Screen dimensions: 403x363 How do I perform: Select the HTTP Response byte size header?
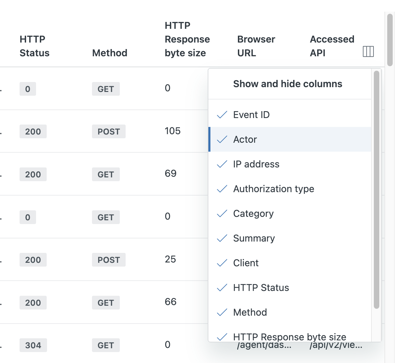[x=187, y=39]
